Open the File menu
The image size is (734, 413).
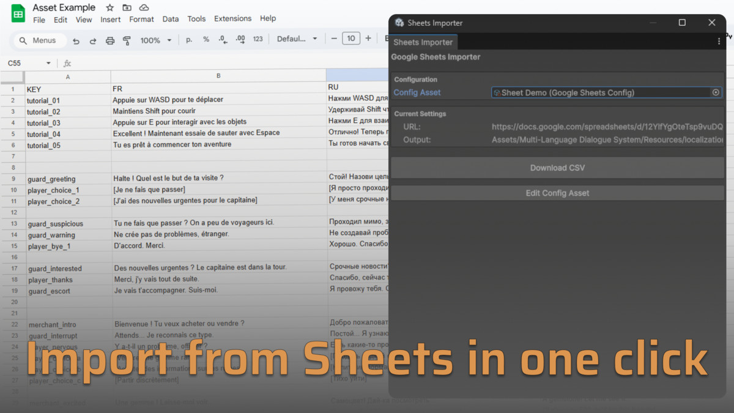[39, 20]
